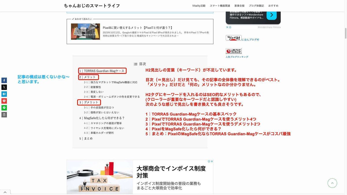The width and height of the screenshot is (347, 195).
Task: Click the 人気ブログランキング banner image
Action: click(234, 51)
